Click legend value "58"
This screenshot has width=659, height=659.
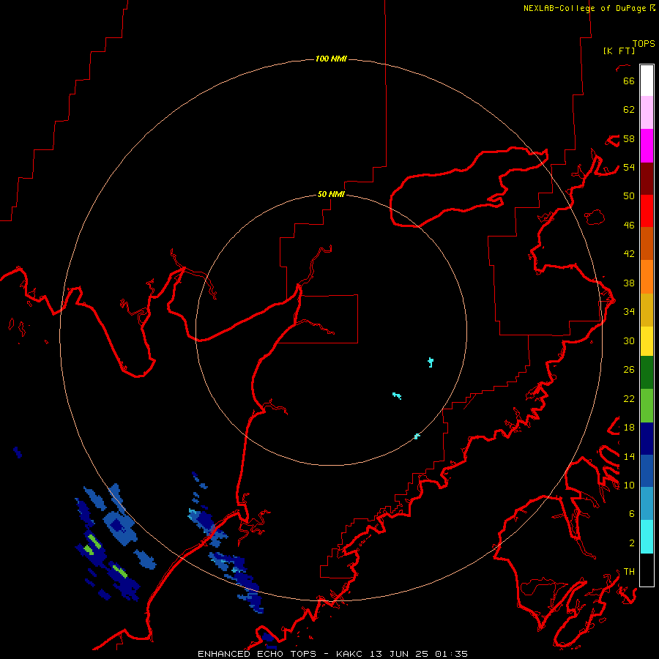pyautogui.click(x=629, y=138)
